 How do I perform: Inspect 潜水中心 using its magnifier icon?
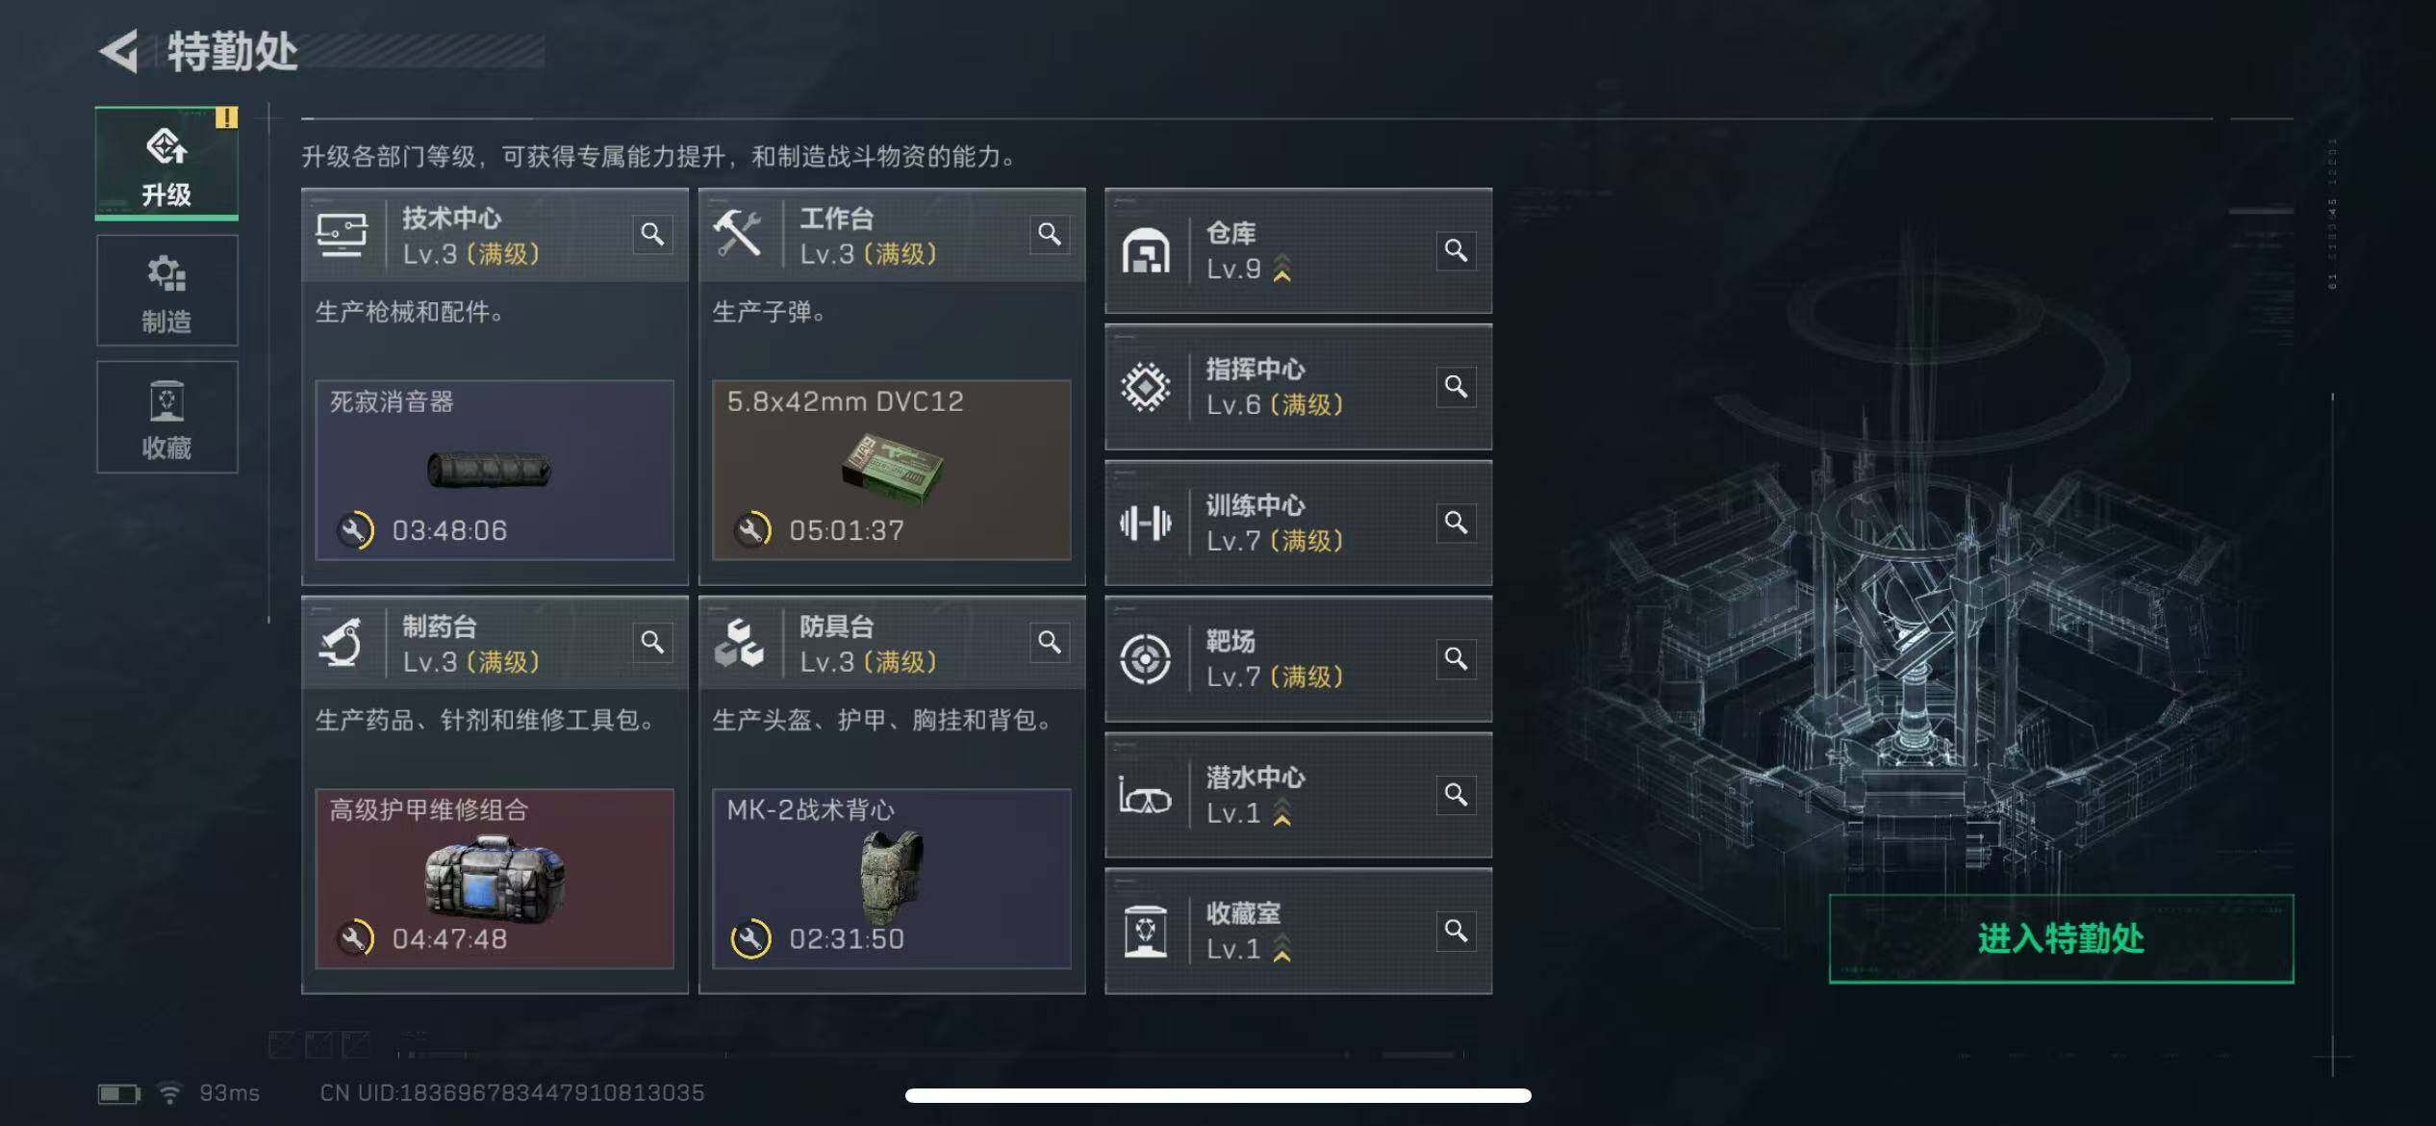coord(1456,795)
